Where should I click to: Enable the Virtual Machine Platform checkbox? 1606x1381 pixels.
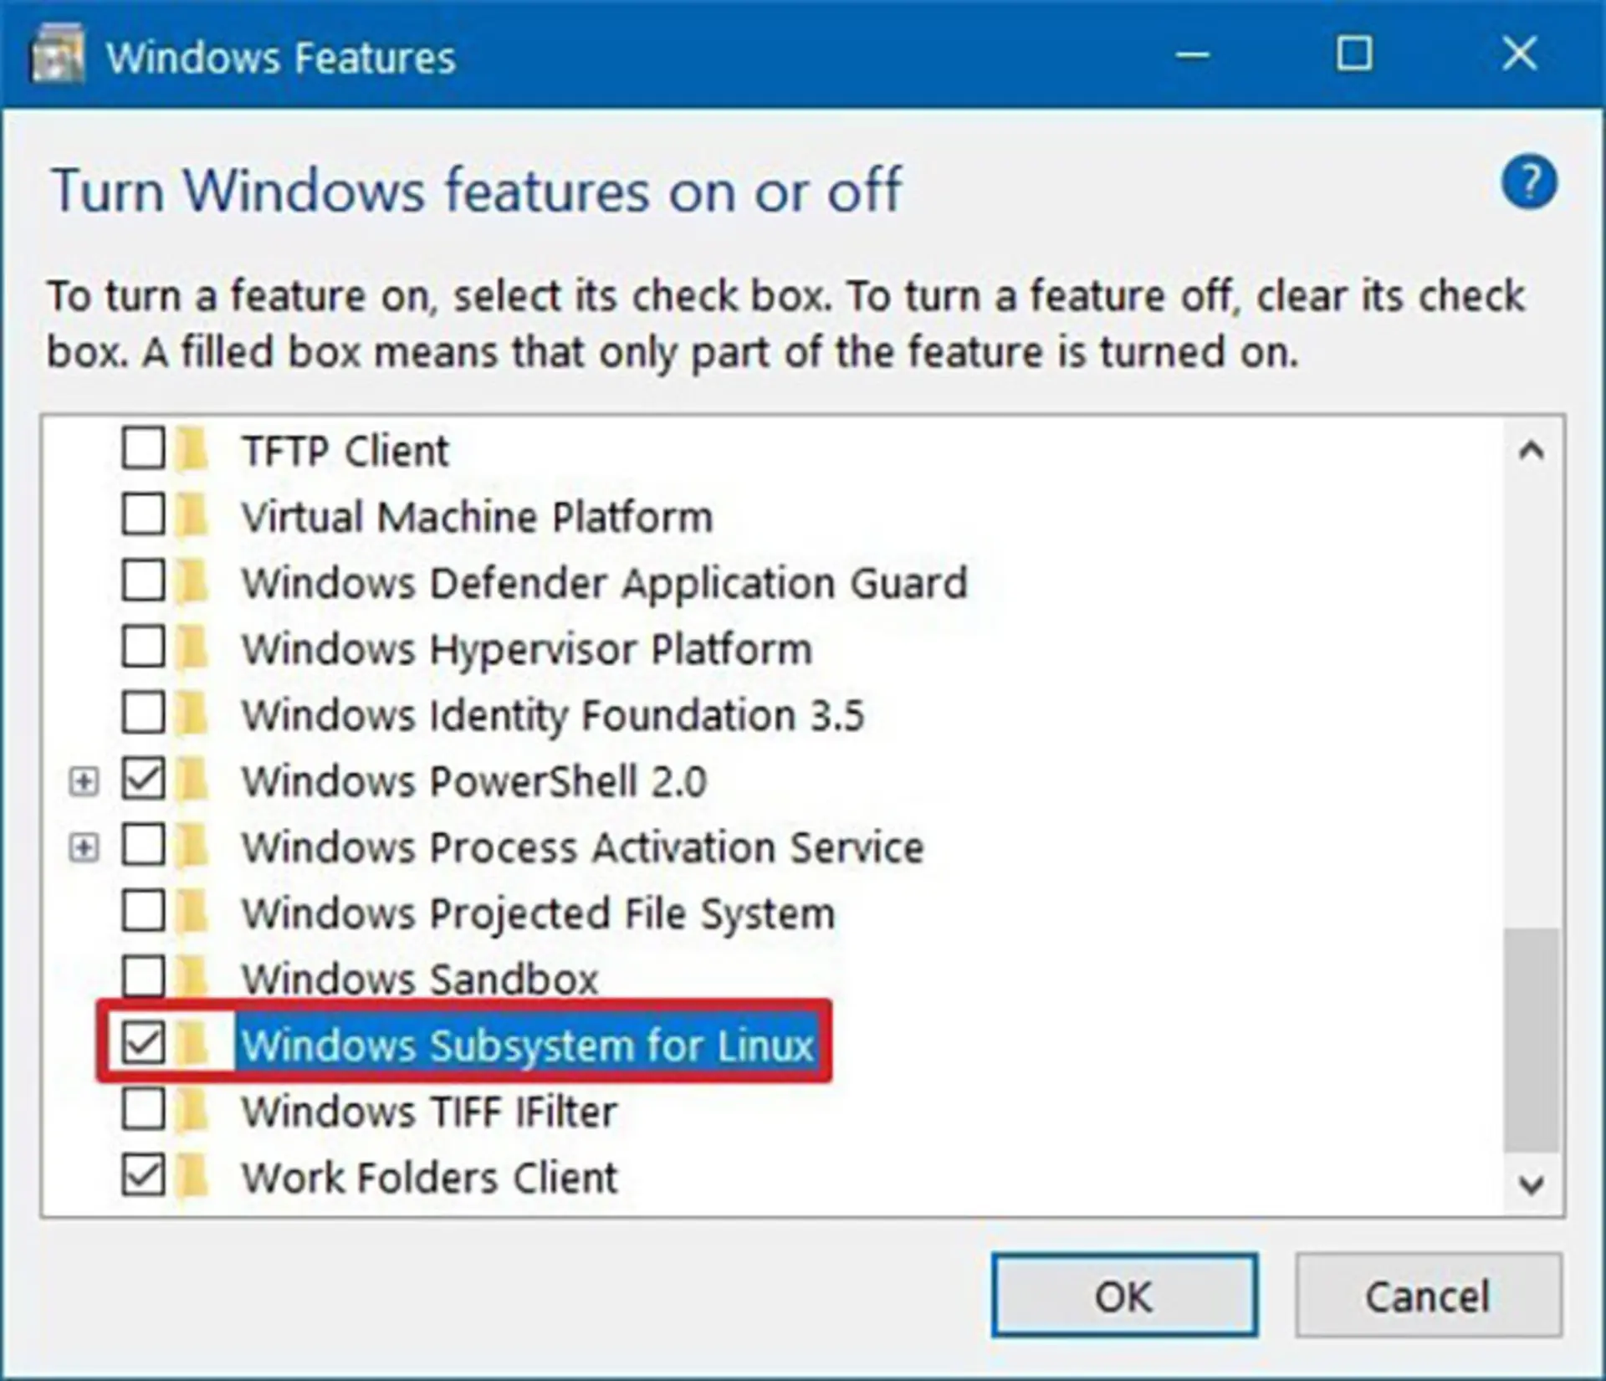[143, 514]
